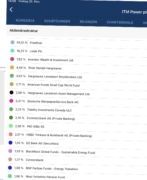Select the BILANZEN tab
This screenshot has height=180, width=147.
click(88, 22)
